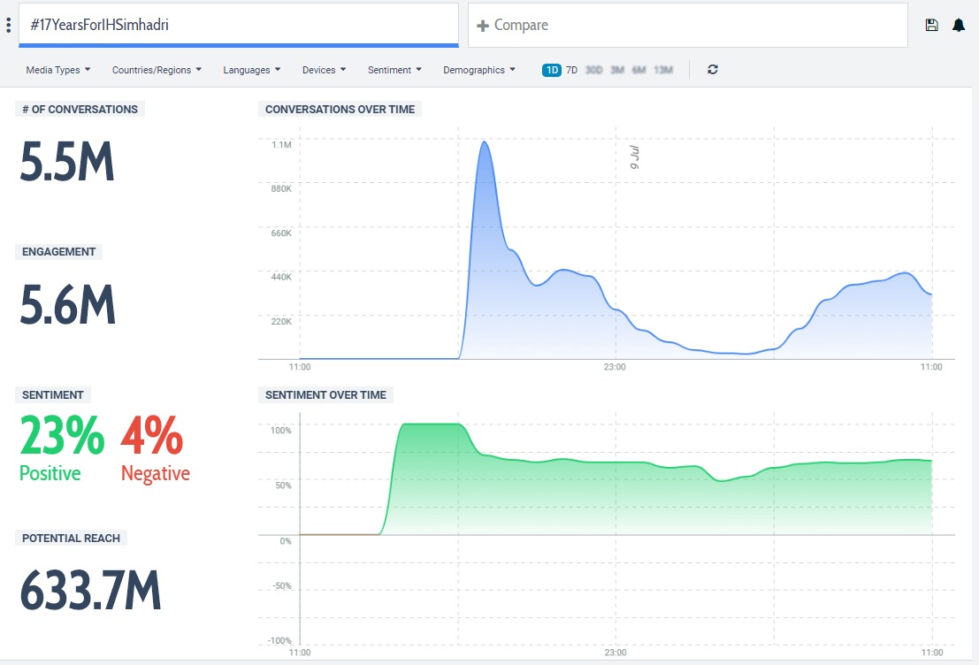Click the SENTIMENT OVER TIME heading
The image size is (979, 665).
[x=325, y=395]
